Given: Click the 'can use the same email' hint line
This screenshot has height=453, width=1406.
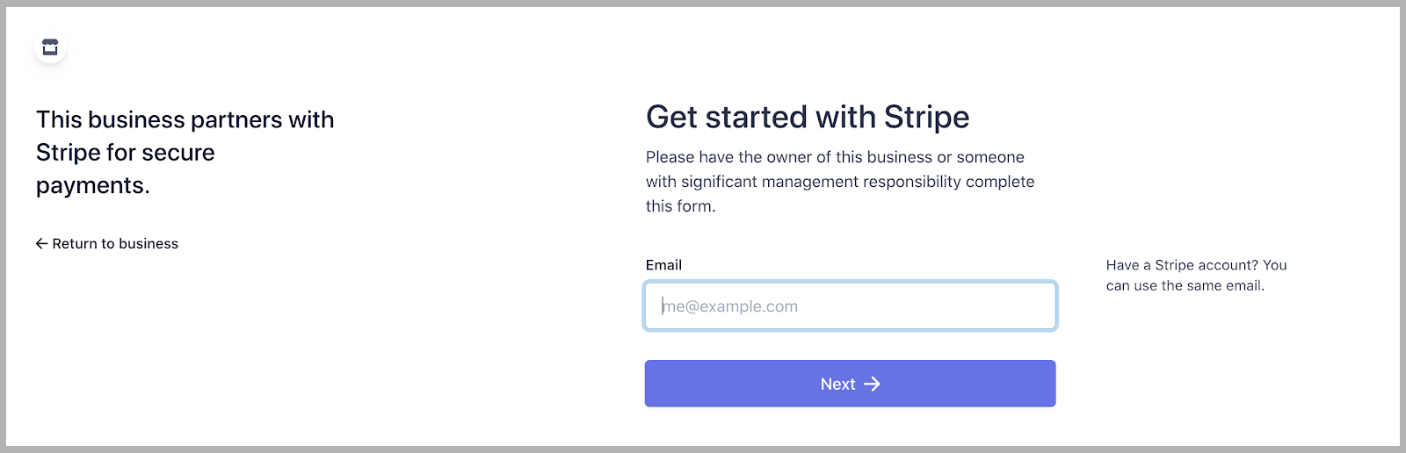Looking at the screenshot, I should tap(1185, 285).
